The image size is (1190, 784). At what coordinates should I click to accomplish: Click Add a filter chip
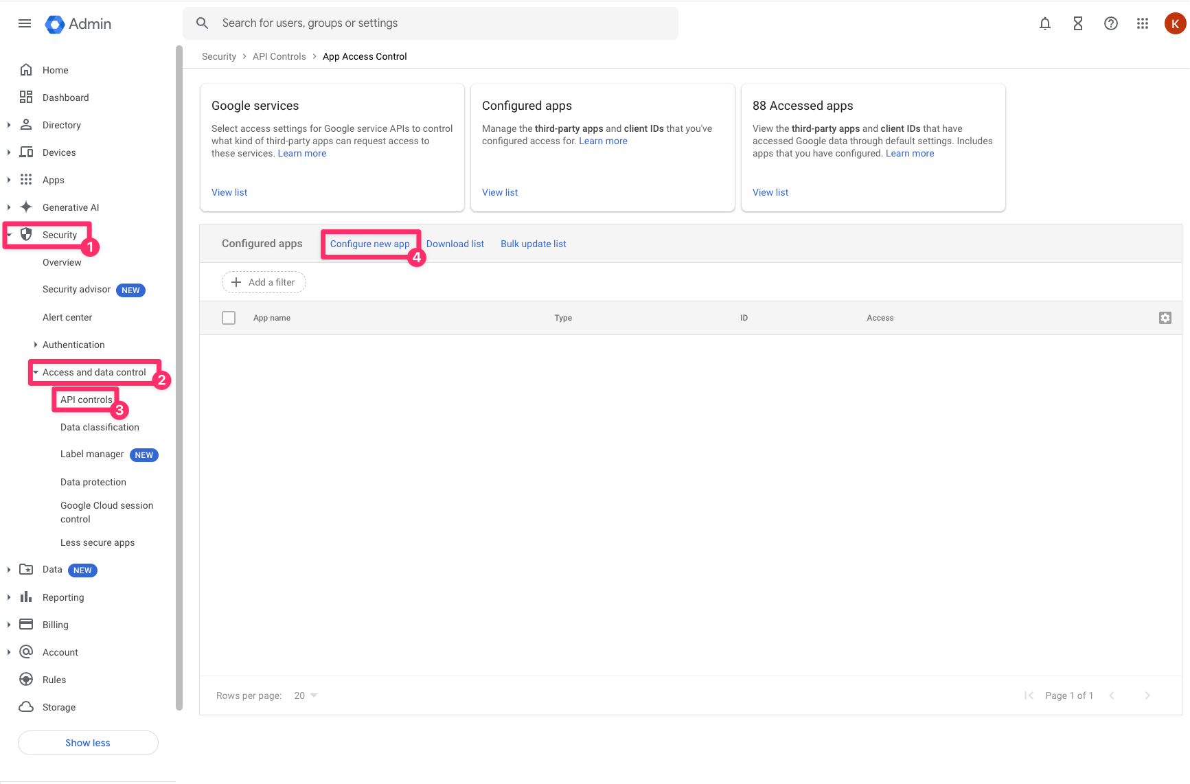(x=264, y=282)
